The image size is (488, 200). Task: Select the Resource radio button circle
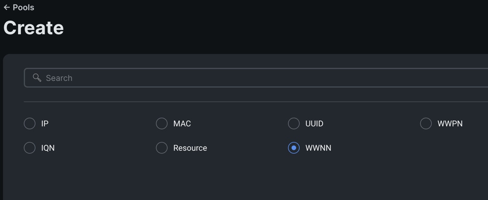[x=162, y=148]
